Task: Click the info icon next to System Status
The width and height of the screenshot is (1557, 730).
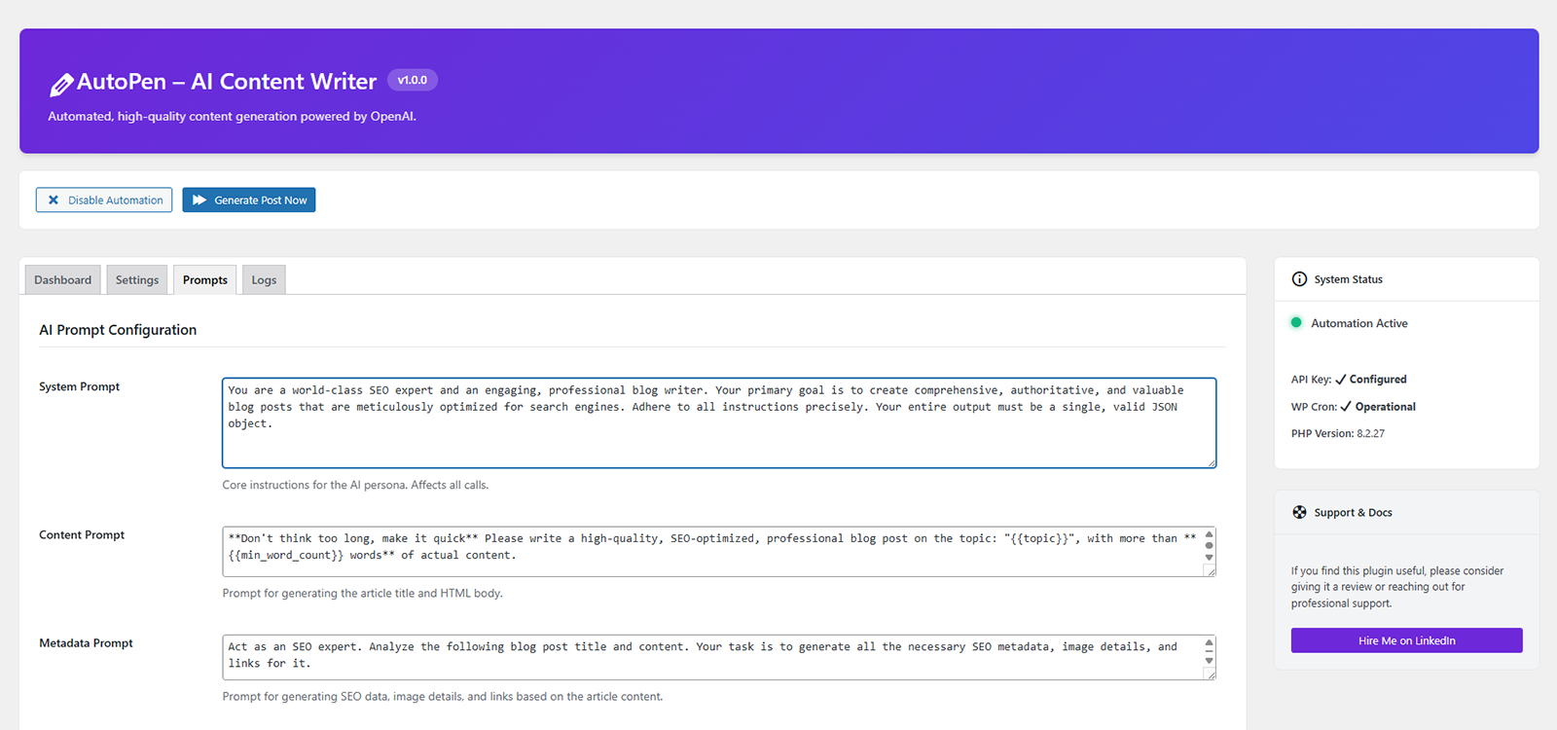Action: (x=1299, y=279)
